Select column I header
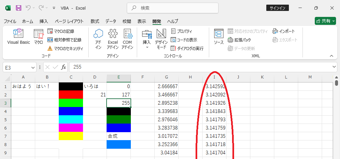This screenshot has width=340, height=159. [x=214, y=77]
